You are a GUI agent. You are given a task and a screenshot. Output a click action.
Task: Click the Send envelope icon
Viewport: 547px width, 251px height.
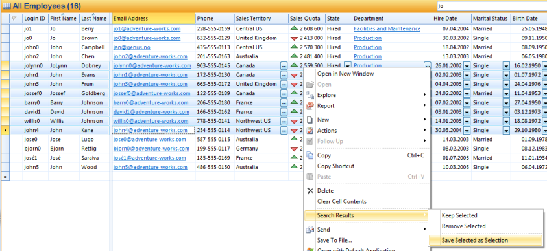[310, 230]
